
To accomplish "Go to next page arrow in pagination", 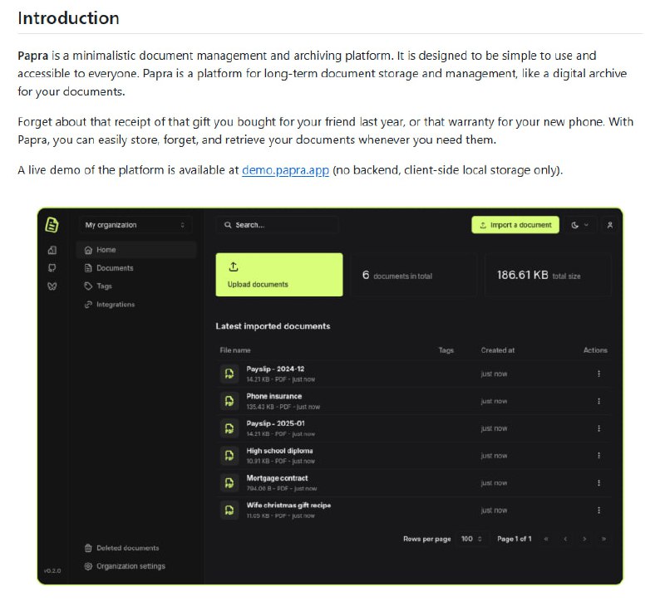I will pos(584,539).
